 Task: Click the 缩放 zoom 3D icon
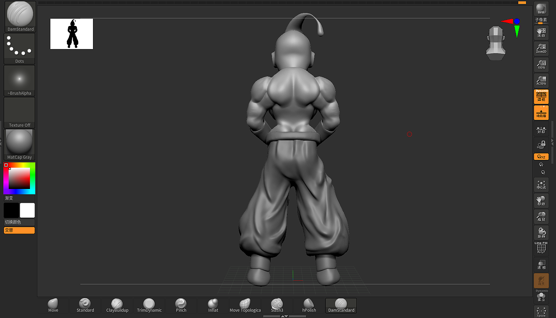[x=541, y=217]
